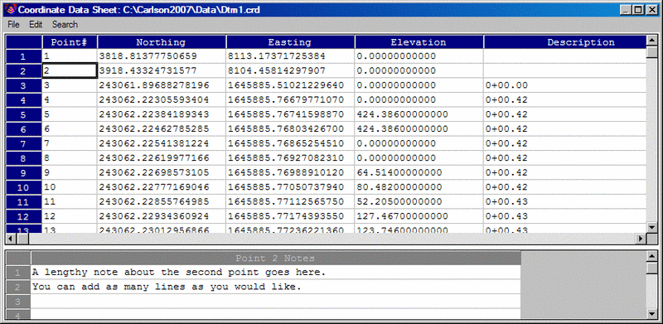Click grid horizontal scrollbar left arrow
The image size is (663, 324).
pyautogui.click(x=11, y=239)
